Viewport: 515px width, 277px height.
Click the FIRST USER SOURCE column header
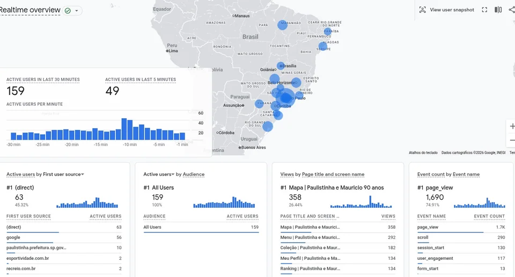[x=28, y=216]
